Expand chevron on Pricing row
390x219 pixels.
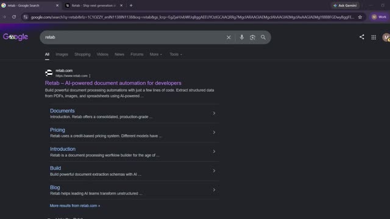coord(214,133)
